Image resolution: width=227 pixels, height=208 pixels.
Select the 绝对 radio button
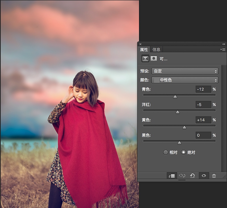(x=183, y=153)
